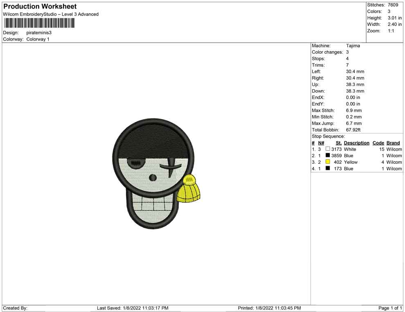Click the height value '3.01 in'
The height and width of the screenshot is (312, 405).
[395, 18]
